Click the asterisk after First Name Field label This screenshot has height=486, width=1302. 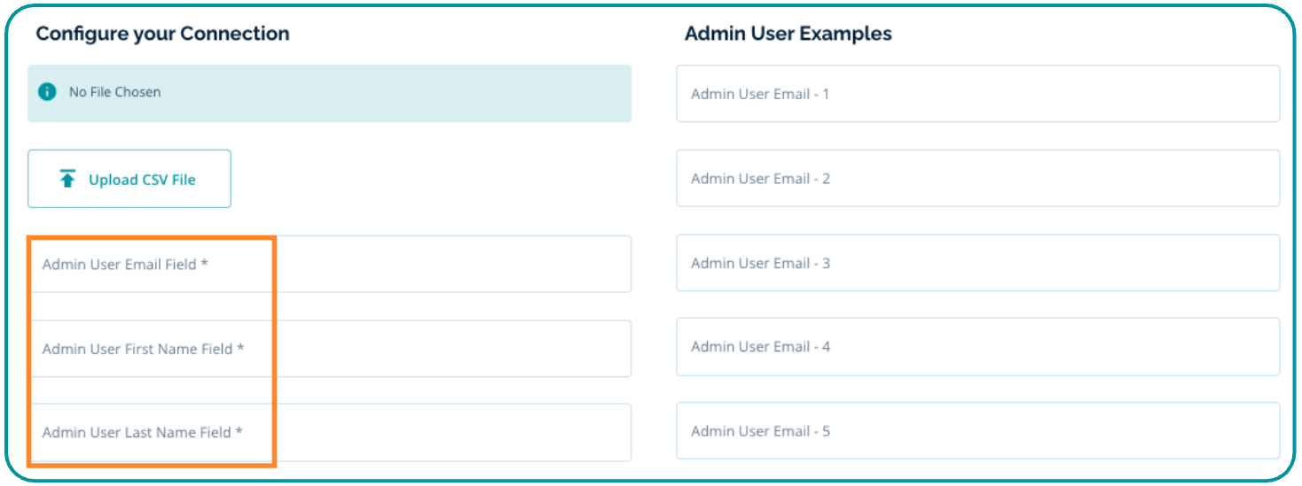click(x=239, y=349)
